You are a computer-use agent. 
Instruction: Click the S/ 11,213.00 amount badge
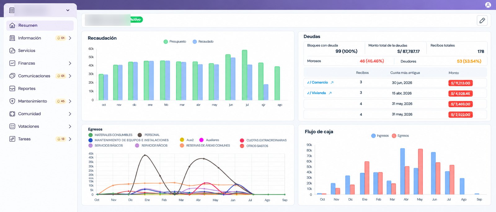pos(460,83)
